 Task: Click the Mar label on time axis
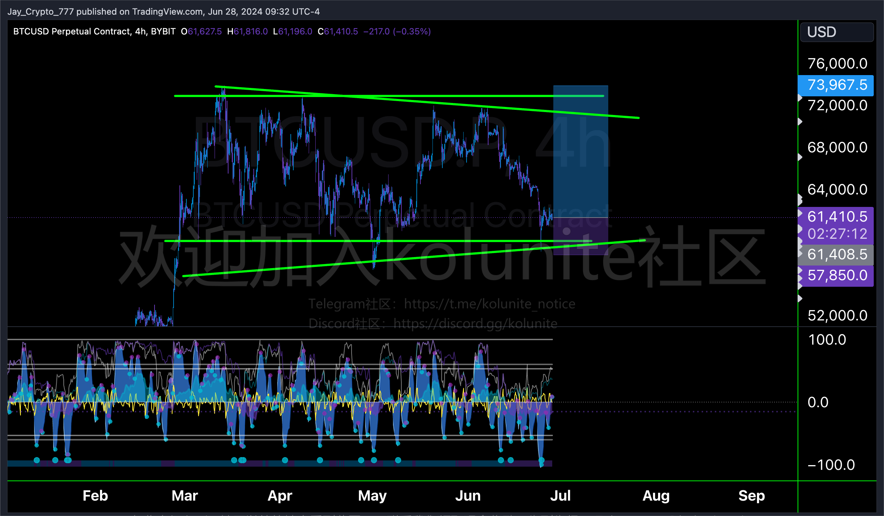pyautogui.click(x=185, y=496)
